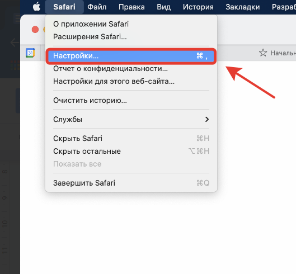This screenshot has height=274, width=296.
Task: Open the Файл menu
Action: click(x=97, y=7)
